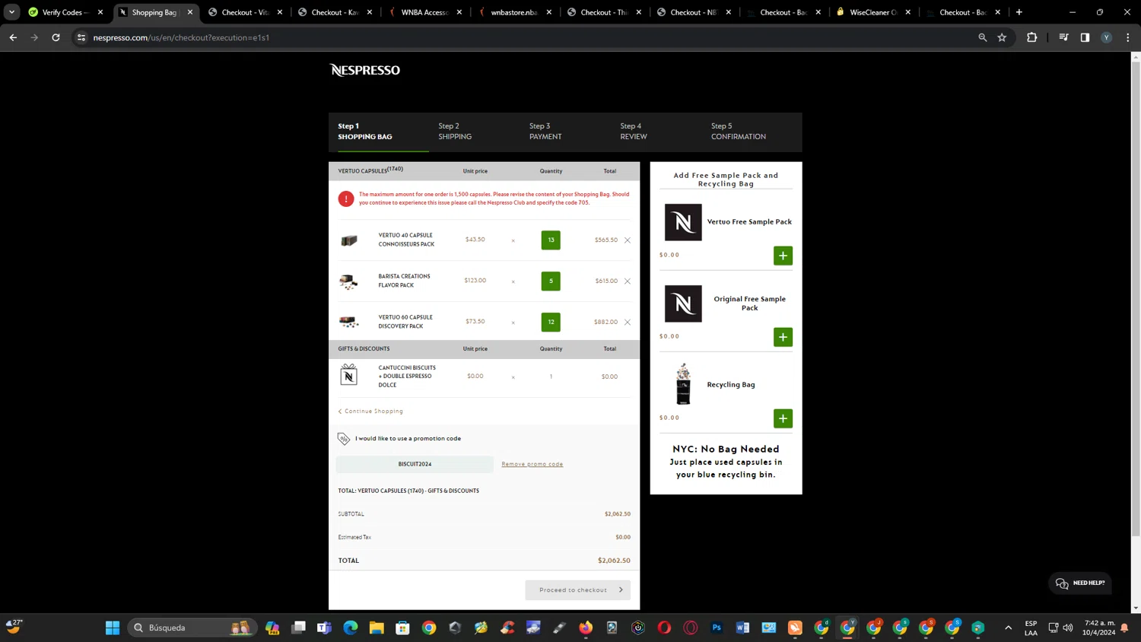Open quantity selector showing 12
Screen dimensions: 1141x642
point(551,323)
